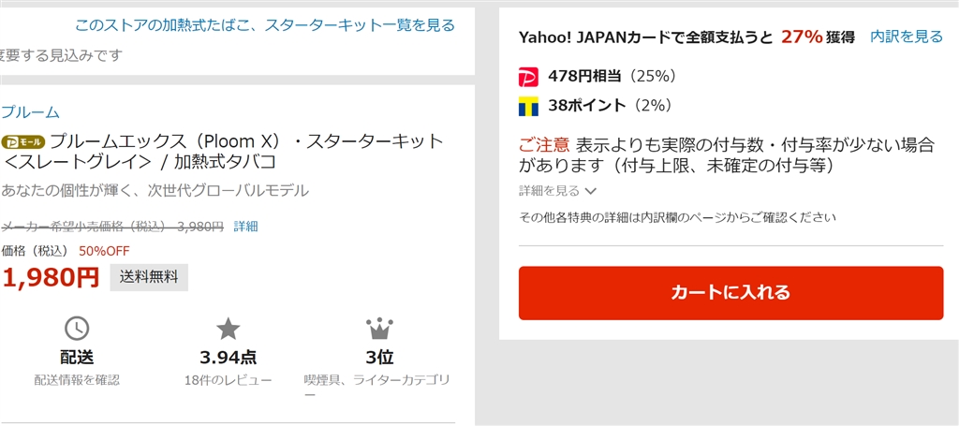This screenshot has height=426, width=959.
Task: Add item with カートに入れる button
Action: [x=730, y=292]
